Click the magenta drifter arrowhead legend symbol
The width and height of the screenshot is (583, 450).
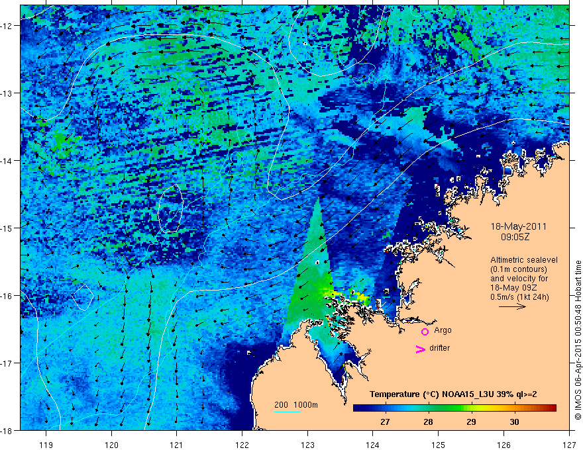pos(421,349)
